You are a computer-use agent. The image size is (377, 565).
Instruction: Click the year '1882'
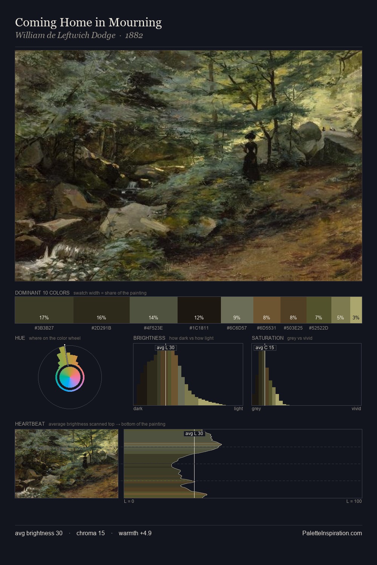(134, 35)
